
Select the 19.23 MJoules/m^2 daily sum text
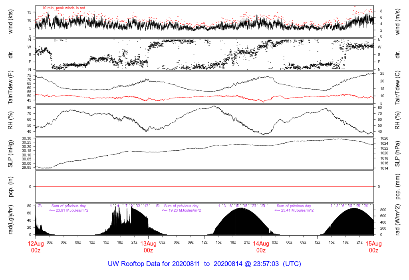pos(181,210)
